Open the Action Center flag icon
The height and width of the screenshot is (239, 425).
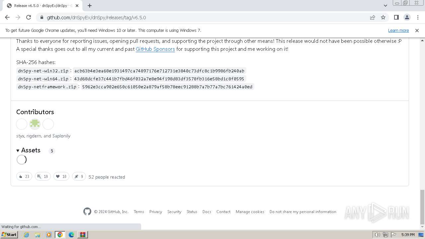click(393, 235)
